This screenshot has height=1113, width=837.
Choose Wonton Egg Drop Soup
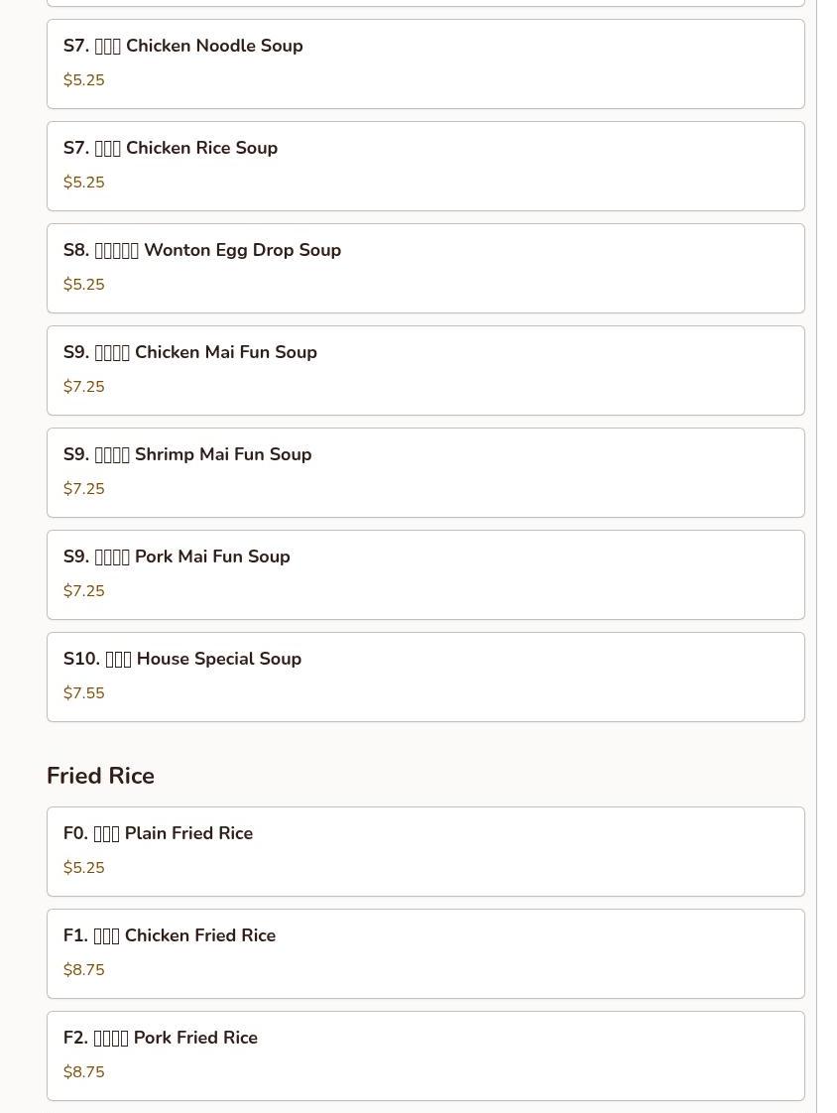[425, 268]
